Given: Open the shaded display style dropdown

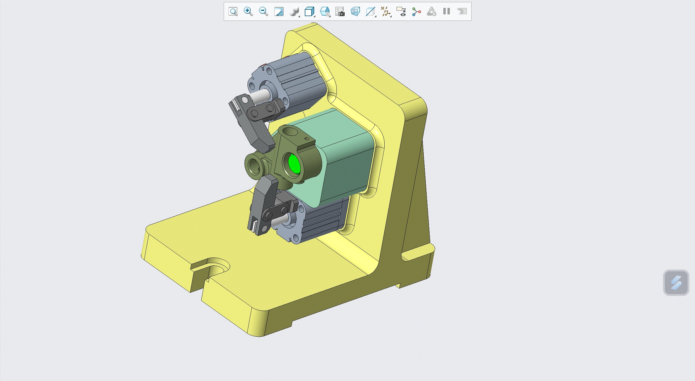Looking at the screenshot, I should pyautogui.click(x=294, y=12).
